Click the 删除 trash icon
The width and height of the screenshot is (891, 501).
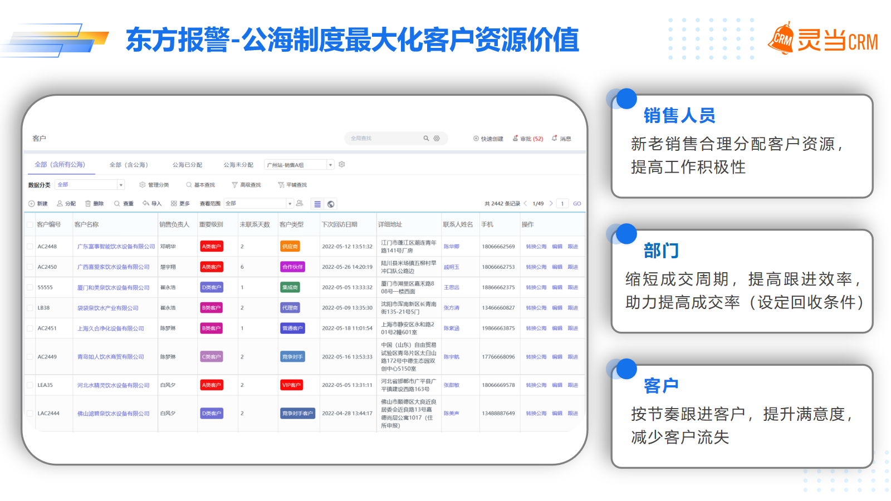point(88,204)
